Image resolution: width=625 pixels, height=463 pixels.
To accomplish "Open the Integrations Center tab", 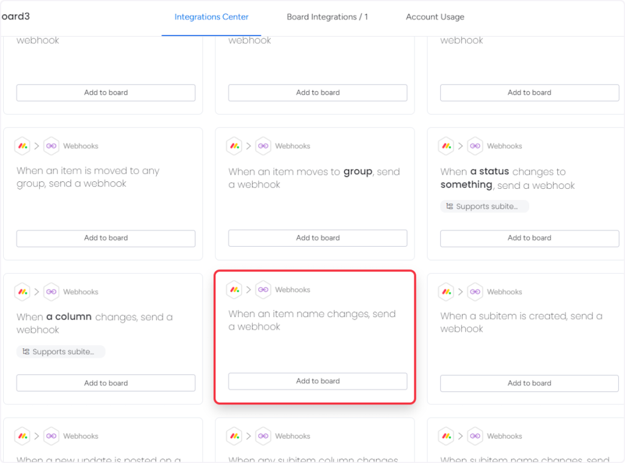I will 211,17.
